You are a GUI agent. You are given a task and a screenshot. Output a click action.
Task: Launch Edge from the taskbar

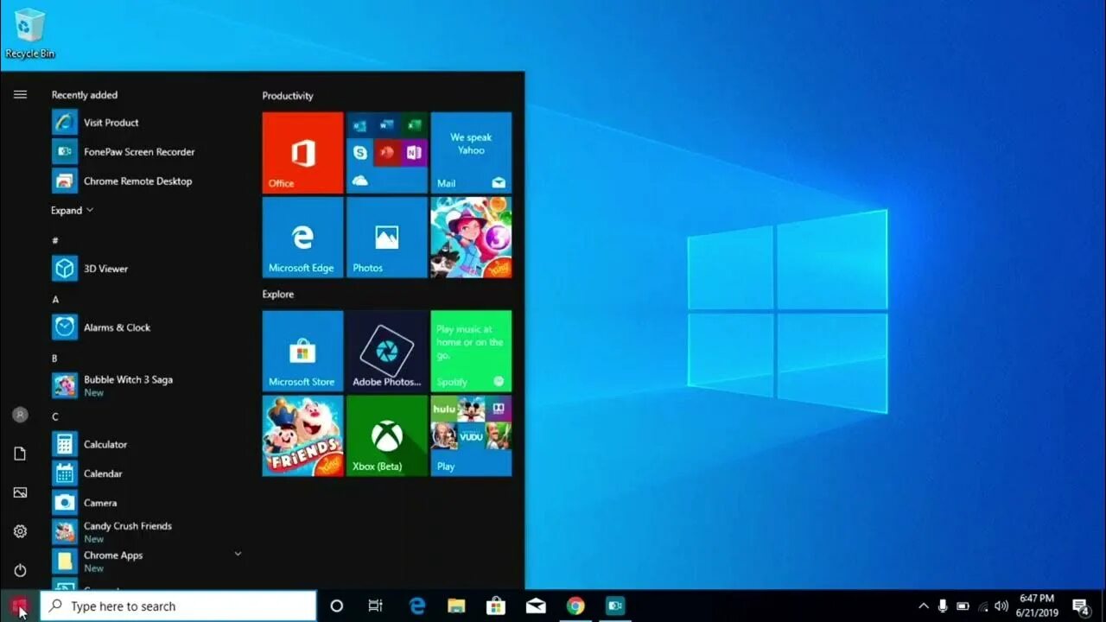(417, 606)
